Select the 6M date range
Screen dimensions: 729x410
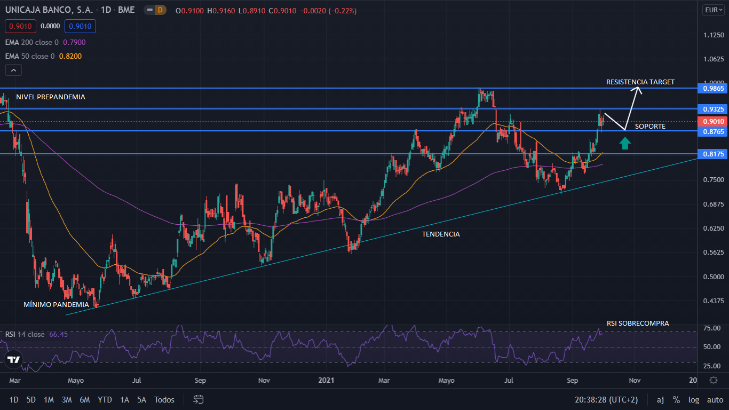tap(84, 399)
